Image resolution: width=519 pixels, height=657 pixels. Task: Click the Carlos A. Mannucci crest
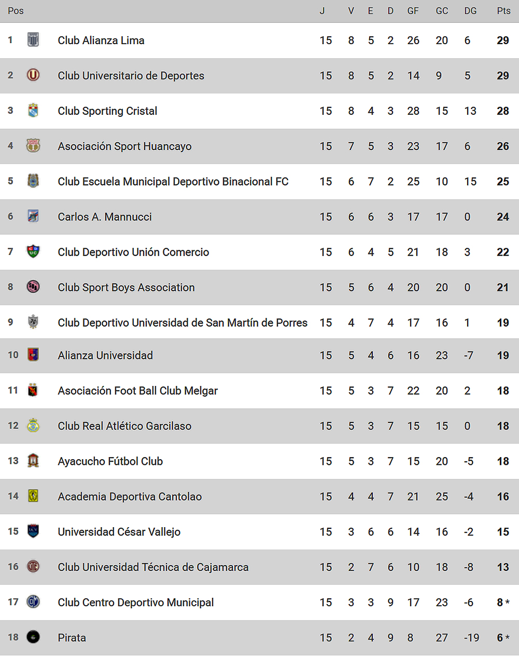(x=33, y=216)
